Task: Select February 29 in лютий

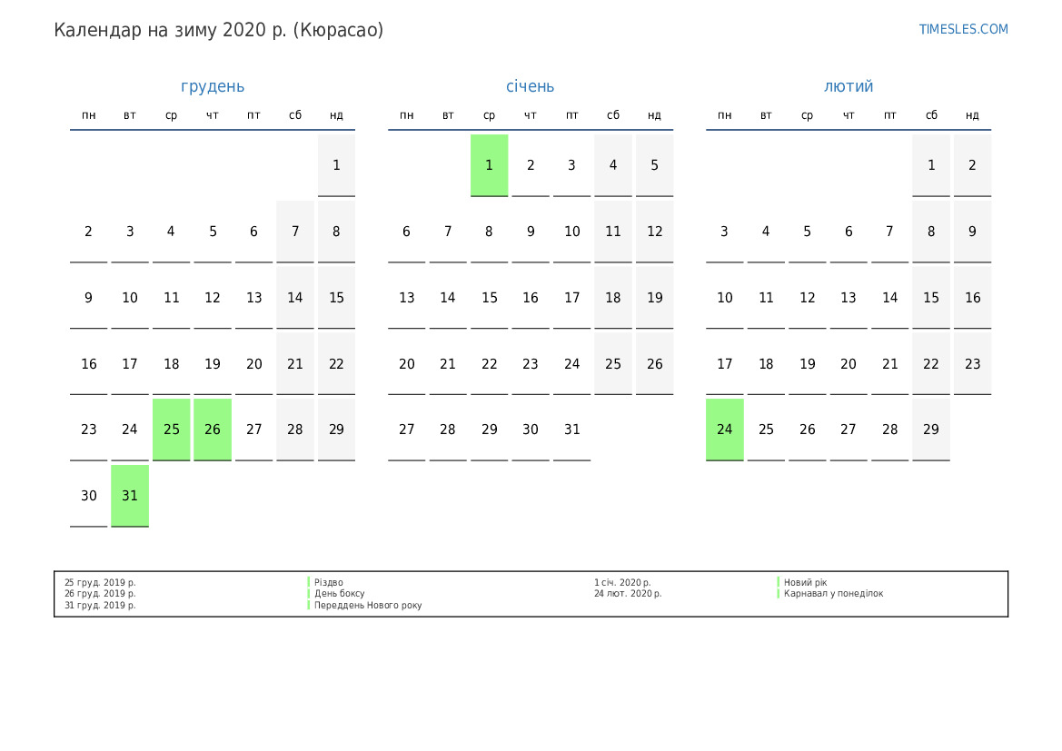Action: click(x=931, y=430)
